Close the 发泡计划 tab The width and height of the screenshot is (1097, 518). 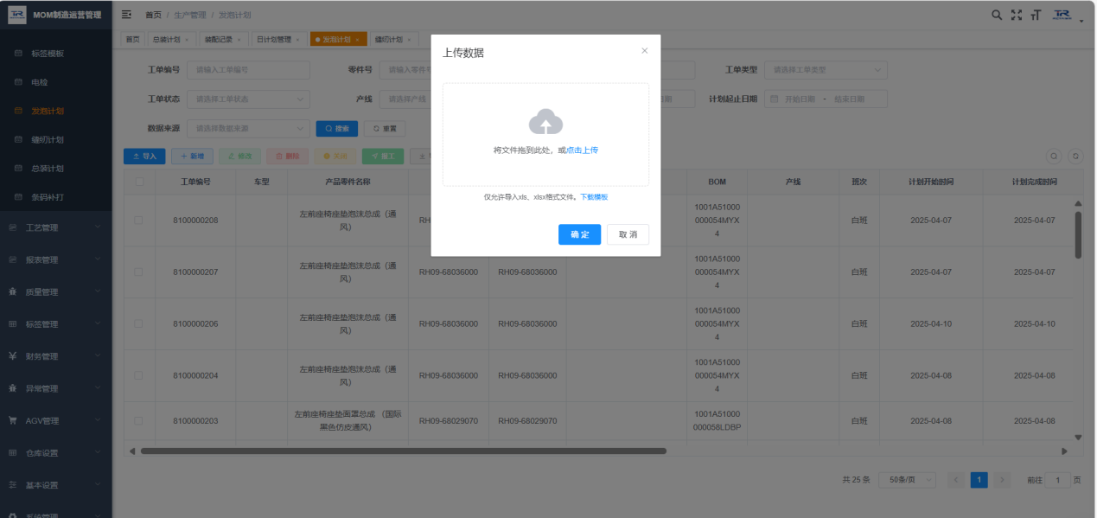tap(357, 40)
